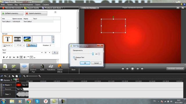This screenshot has width=186, height=104.
Task: Click the Добавить выноску button
Action: [12, 13]
